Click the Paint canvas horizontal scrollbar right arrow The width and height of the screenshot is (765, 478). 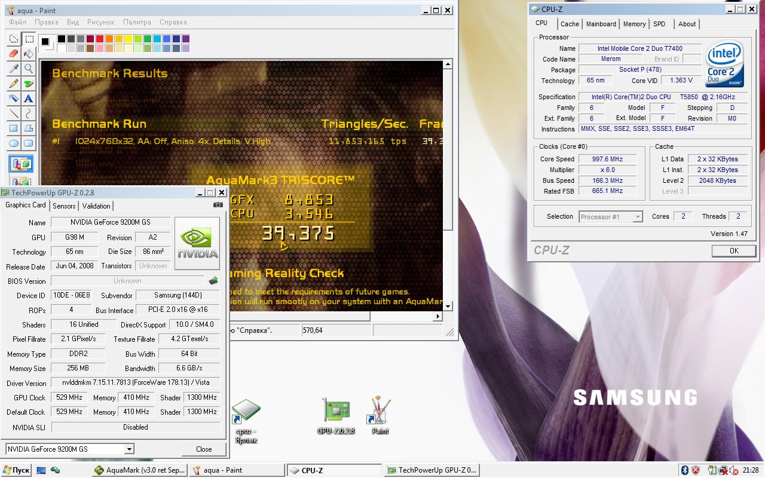pos(438,316)
